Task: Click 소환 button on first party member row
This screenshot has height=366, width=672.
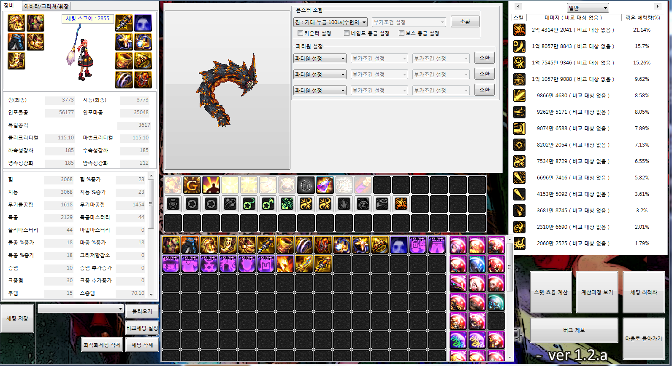Action: [x=485, y=58]
